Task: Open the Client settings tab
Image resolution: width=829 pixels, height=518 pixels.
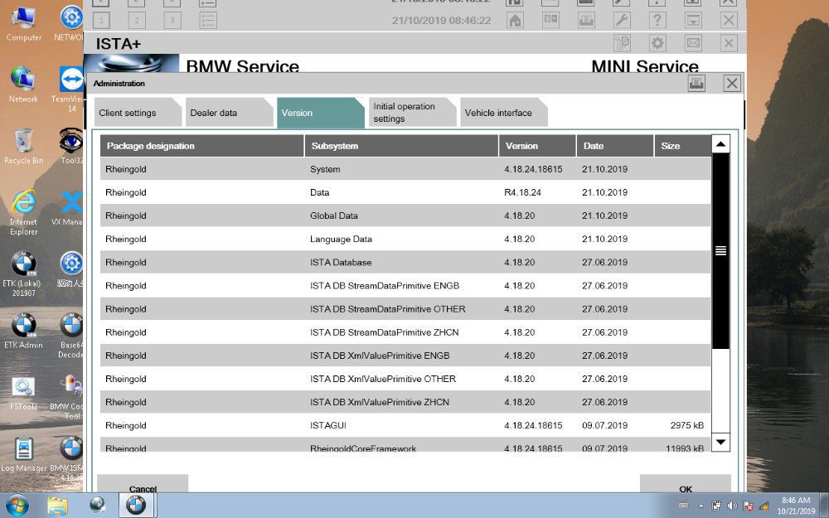Action: 138,113
